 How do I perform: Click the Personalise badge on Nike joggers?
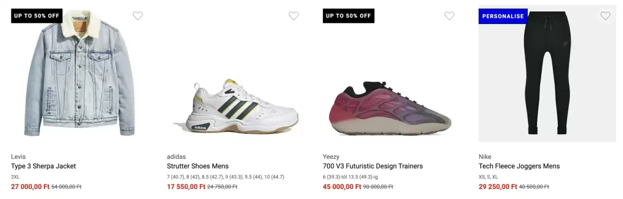pos(503,16)
